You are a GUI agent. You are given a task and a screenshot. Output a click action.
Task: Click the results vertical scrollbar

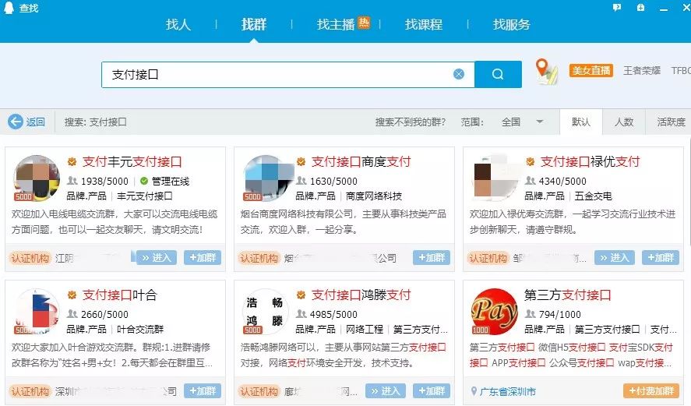pos(689,194)
